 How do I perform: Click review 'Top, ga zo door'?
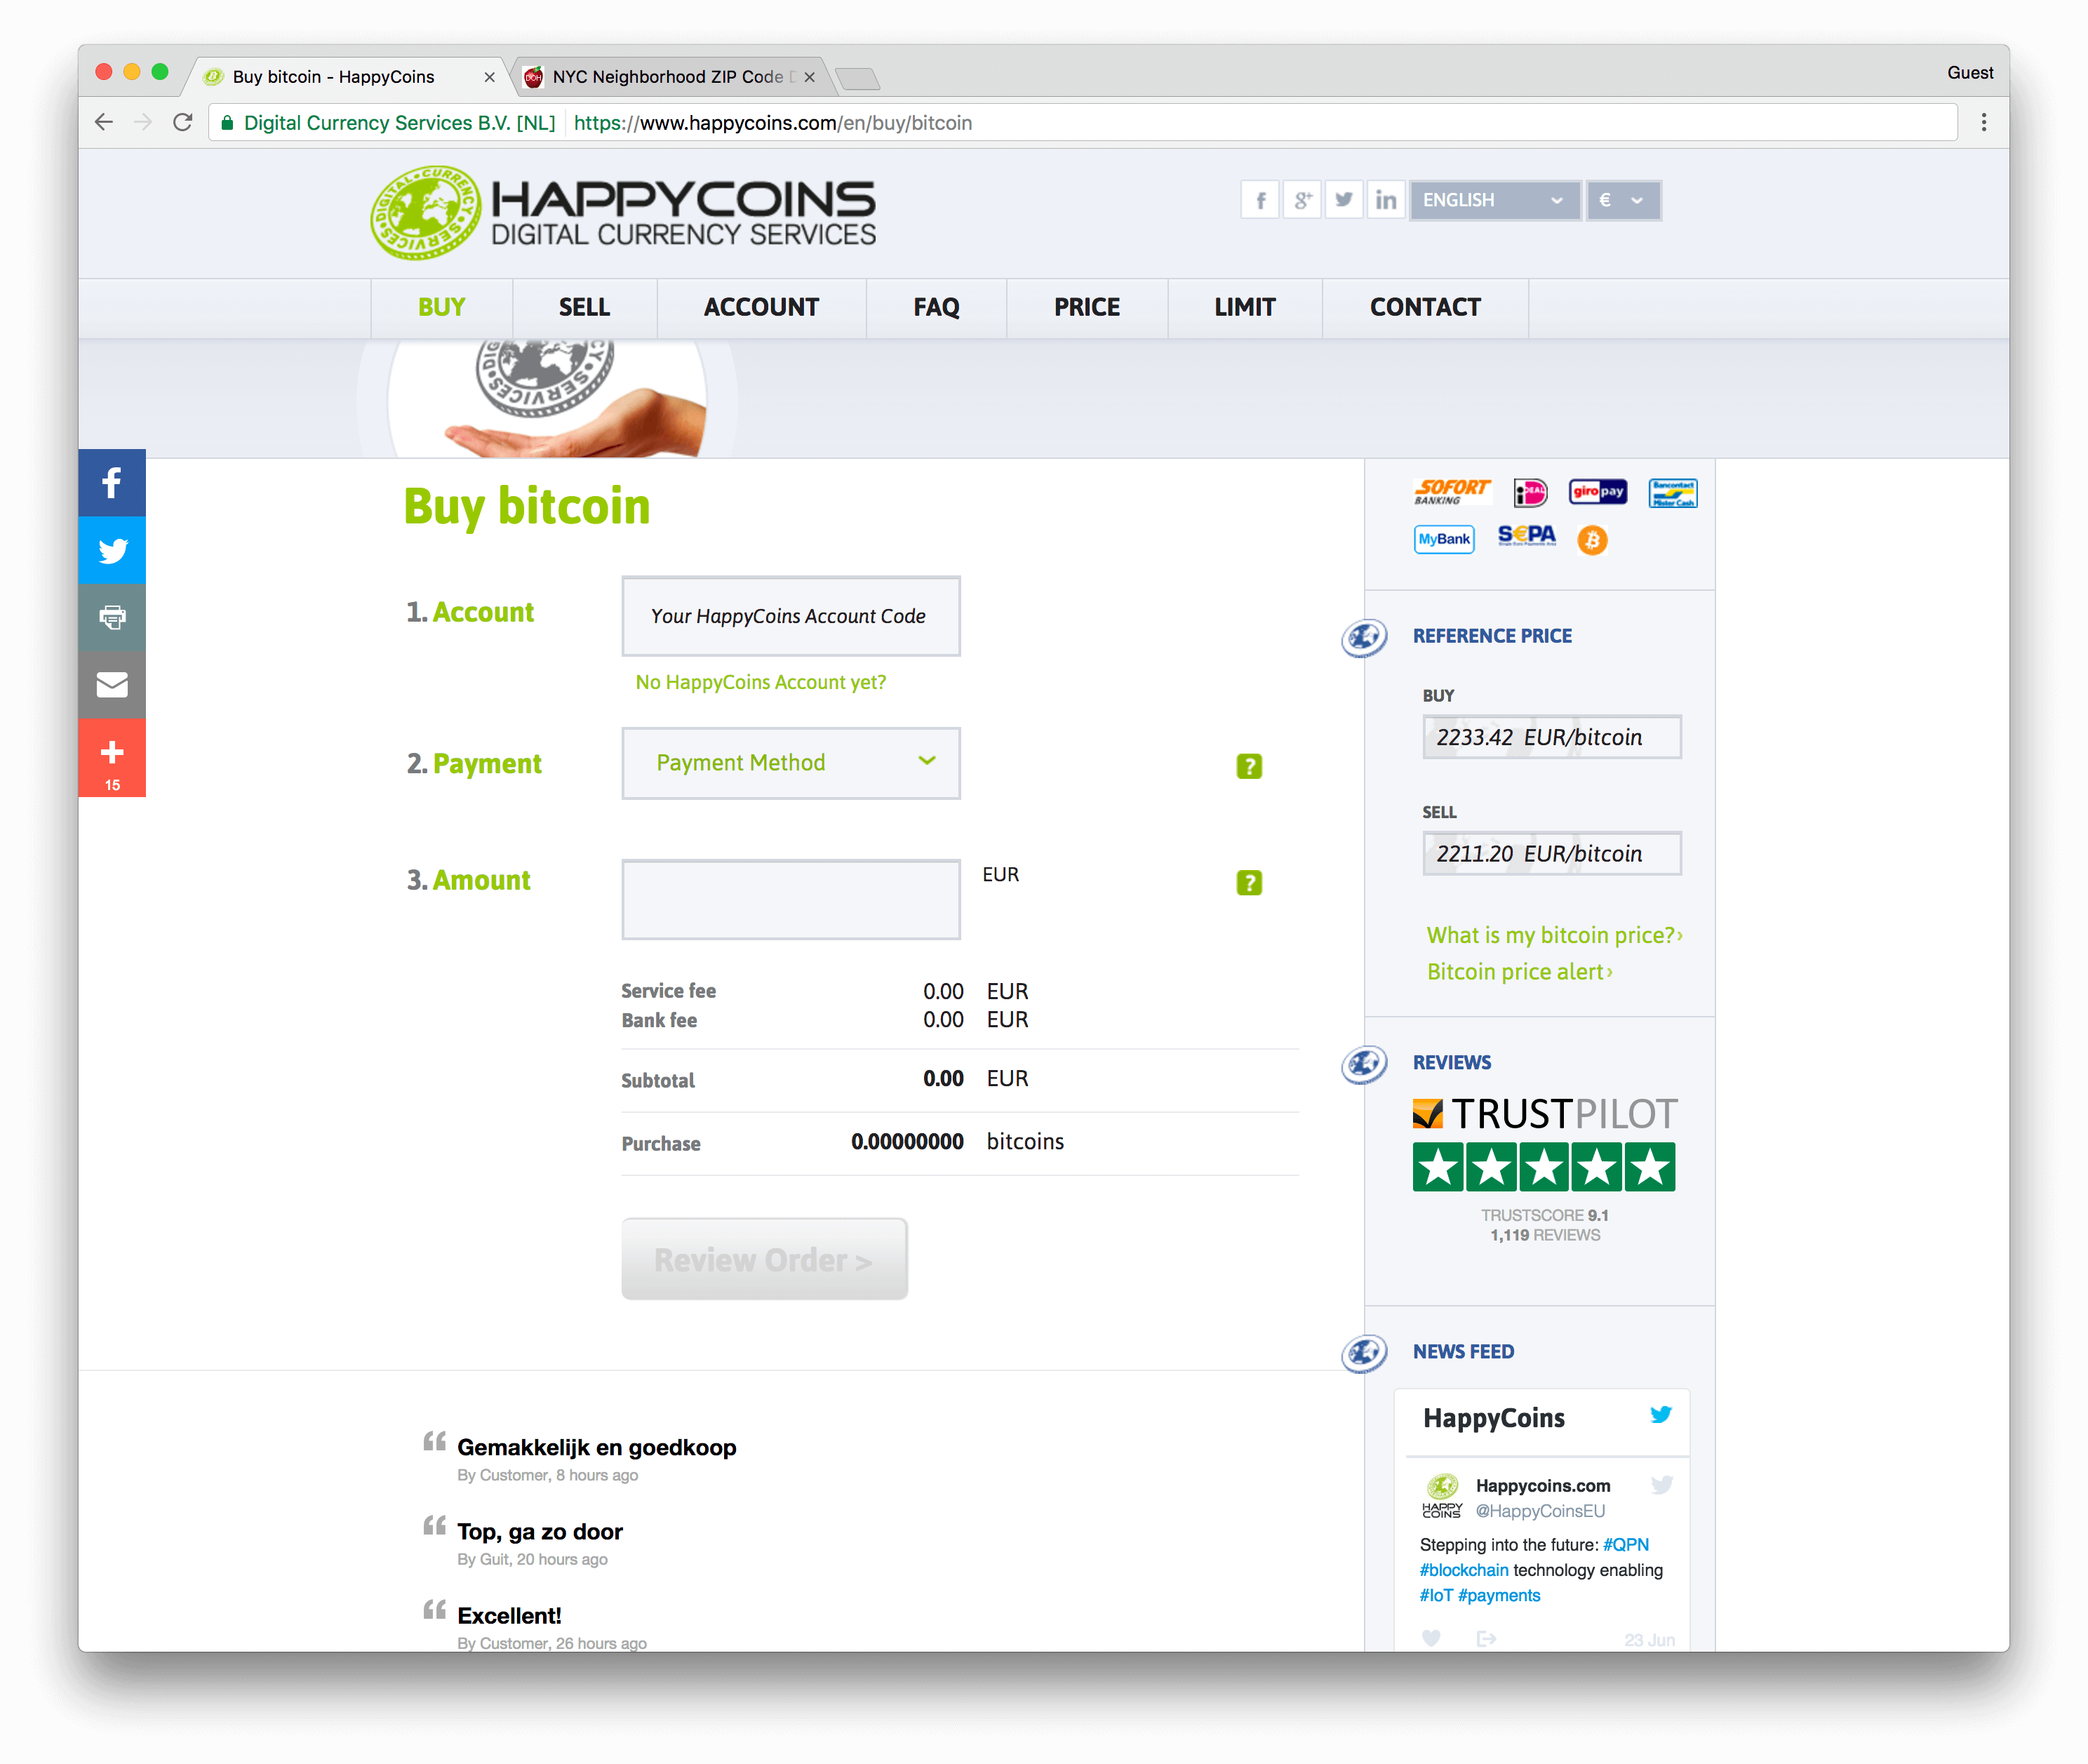[x=540, y=1531]
